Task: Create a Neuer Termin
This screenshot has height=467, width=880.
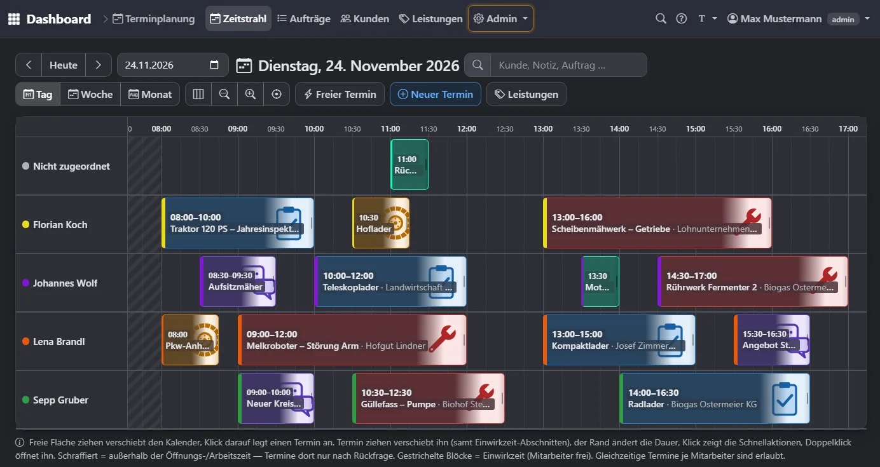Action: 436,94
